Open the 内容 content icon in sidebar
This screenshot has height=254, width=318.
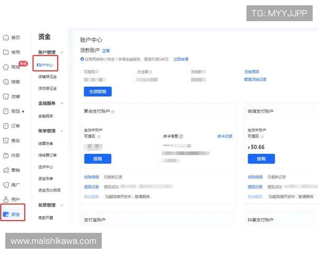coord(6,156)
